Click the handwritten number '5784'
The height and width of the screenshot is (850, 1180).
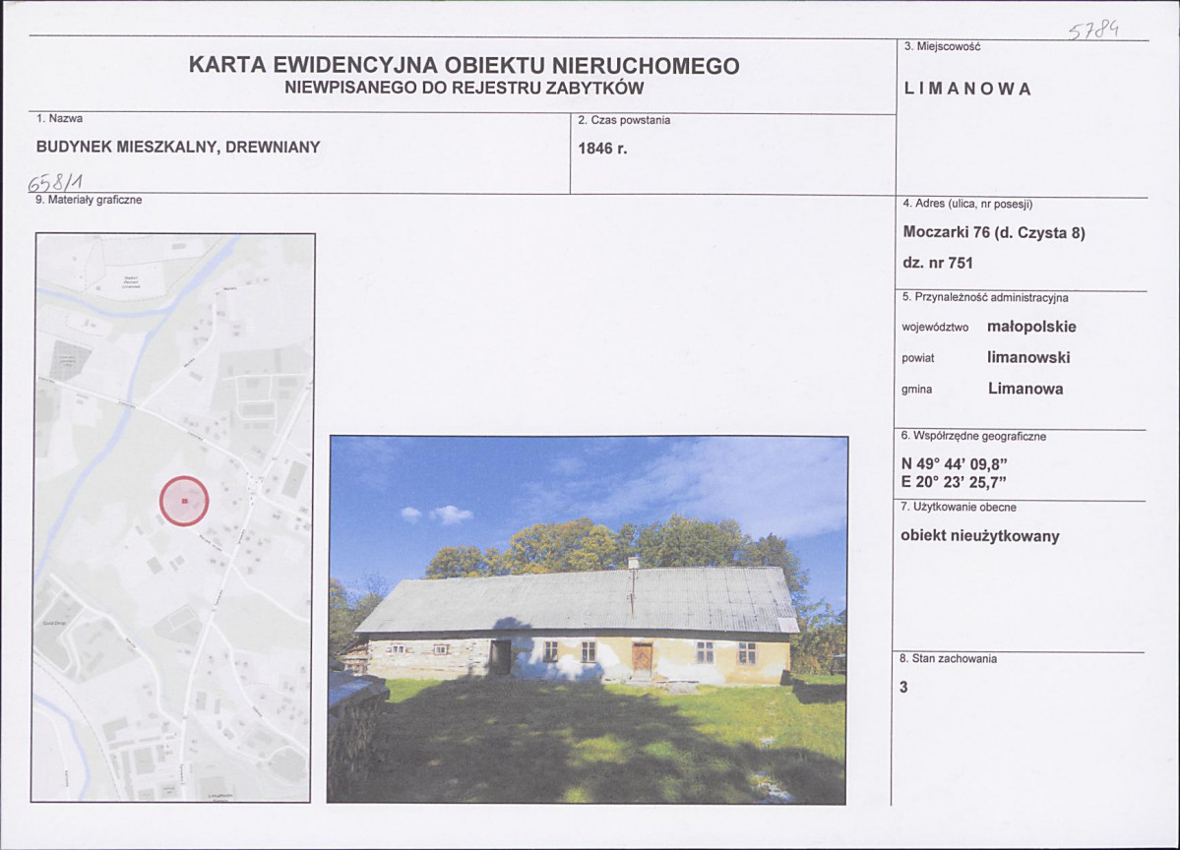1093,30
